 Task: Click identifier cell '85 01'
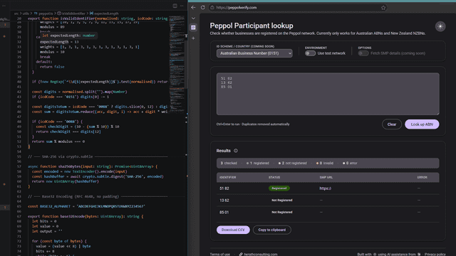[224, 212]
